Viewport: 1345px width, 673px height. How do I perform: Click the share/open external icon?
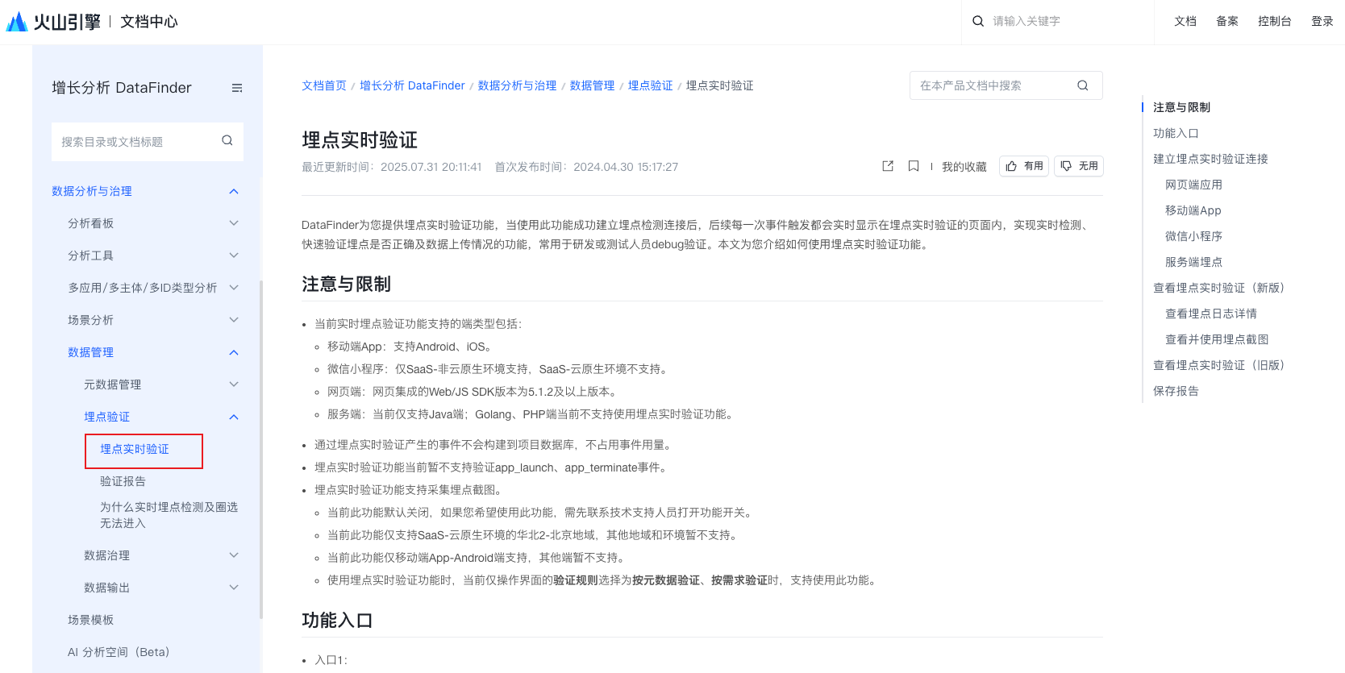pos(888,166)
